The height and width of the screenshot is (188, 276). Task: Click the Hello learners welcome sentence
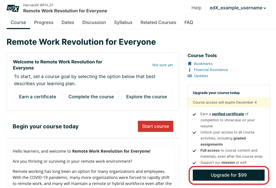[x=81, y=151]
